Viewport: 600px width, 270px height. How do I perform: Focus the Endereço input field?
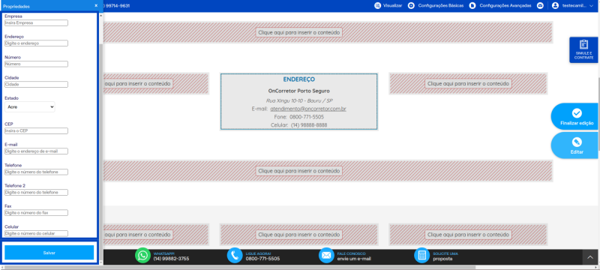click(36, 43)
